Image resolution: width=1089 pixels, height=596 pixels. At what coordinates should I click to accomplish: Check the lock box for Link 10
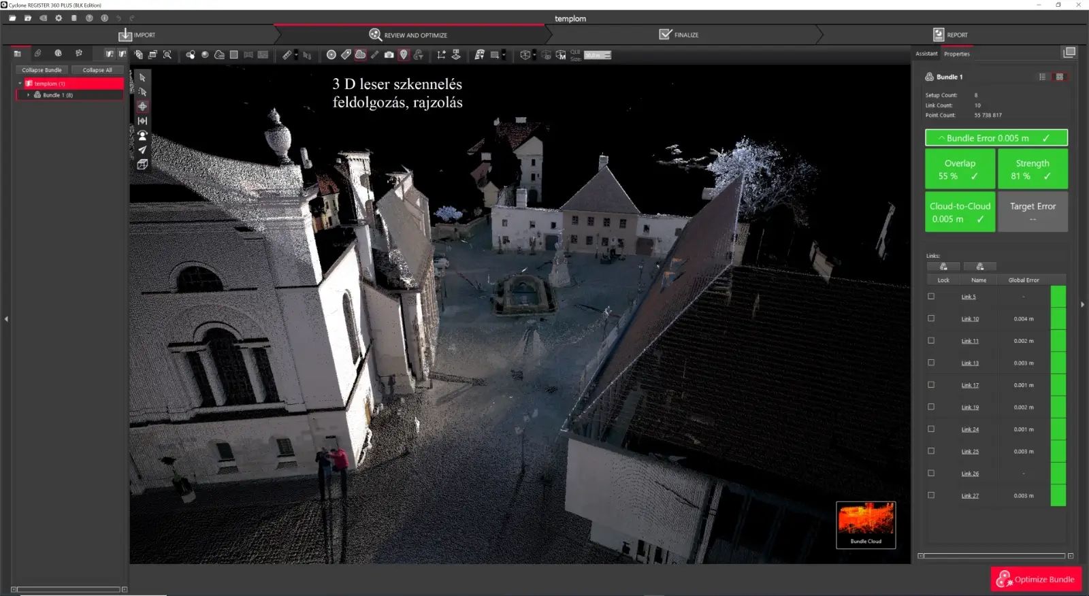[931, 318]
